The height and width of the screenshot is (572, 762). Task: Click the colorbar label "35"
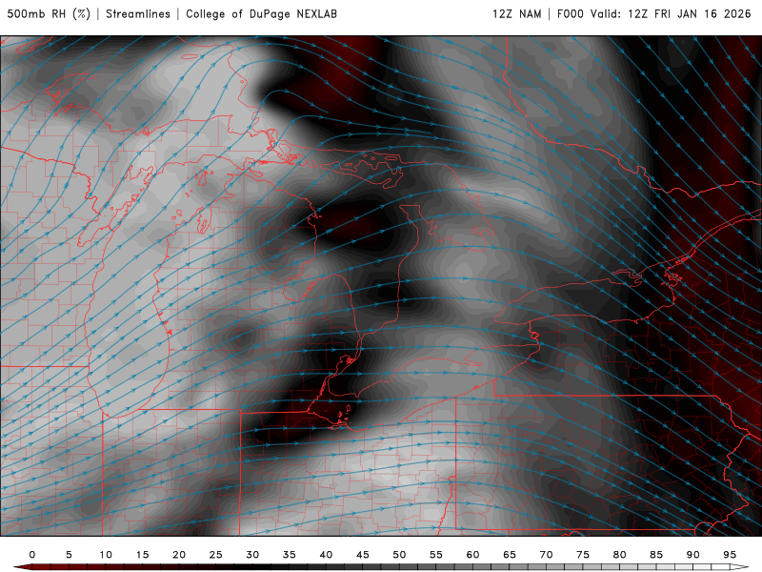point(290,555)
